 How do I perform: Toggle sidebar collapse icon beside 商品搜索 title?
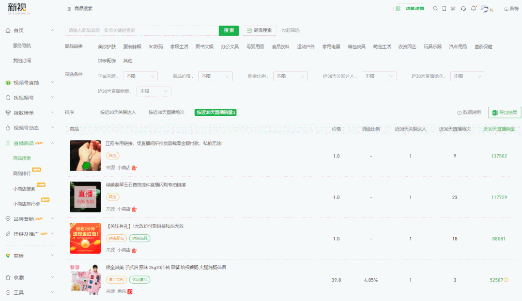click(x=69, y=9)
